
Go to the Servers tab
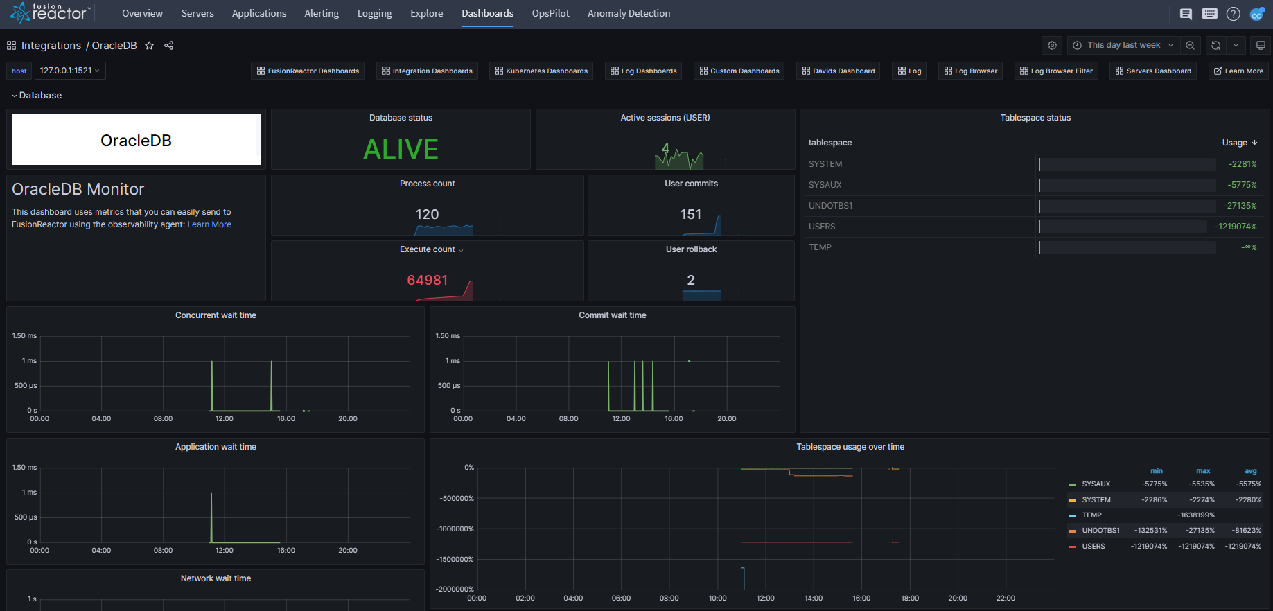tap(197, 14)
